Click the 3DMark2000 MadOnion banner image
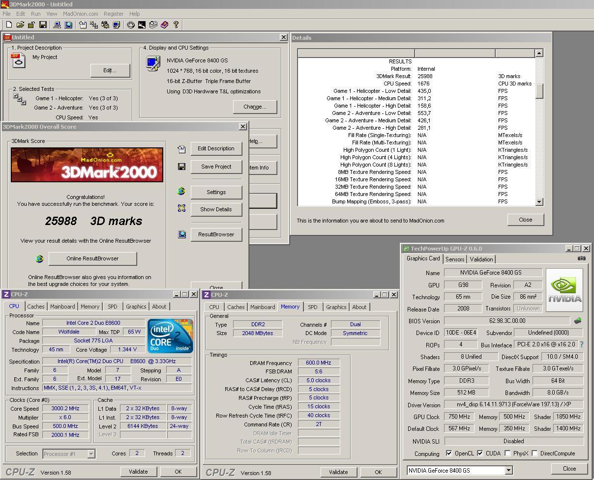This screenshot has width=594, height=480. click(87, 165)
